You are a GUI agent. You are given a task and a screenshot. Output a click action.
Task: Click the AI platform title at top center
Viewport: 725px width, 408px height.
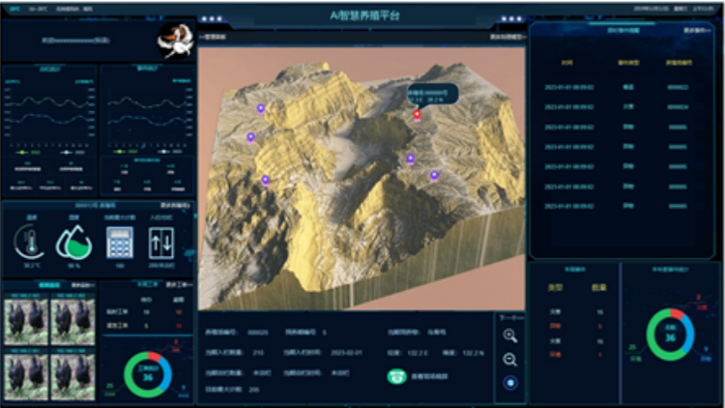click(362, 15)
